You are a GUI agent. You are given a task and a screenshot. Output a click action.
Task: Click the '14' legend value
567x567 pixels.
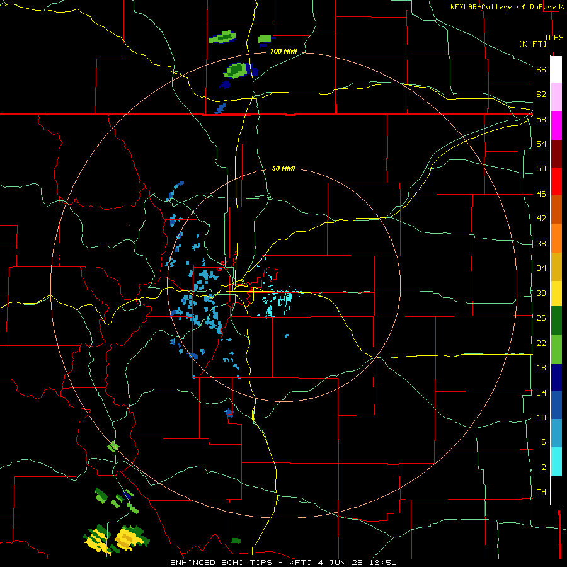pyautogui.click(x=541, y=392)
